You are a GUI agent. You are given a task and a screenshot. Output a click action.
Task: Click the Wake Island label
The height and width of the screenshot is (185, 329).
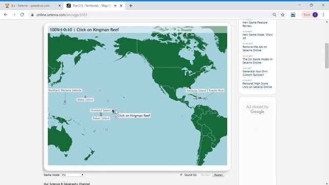click(x=85, y=100)
